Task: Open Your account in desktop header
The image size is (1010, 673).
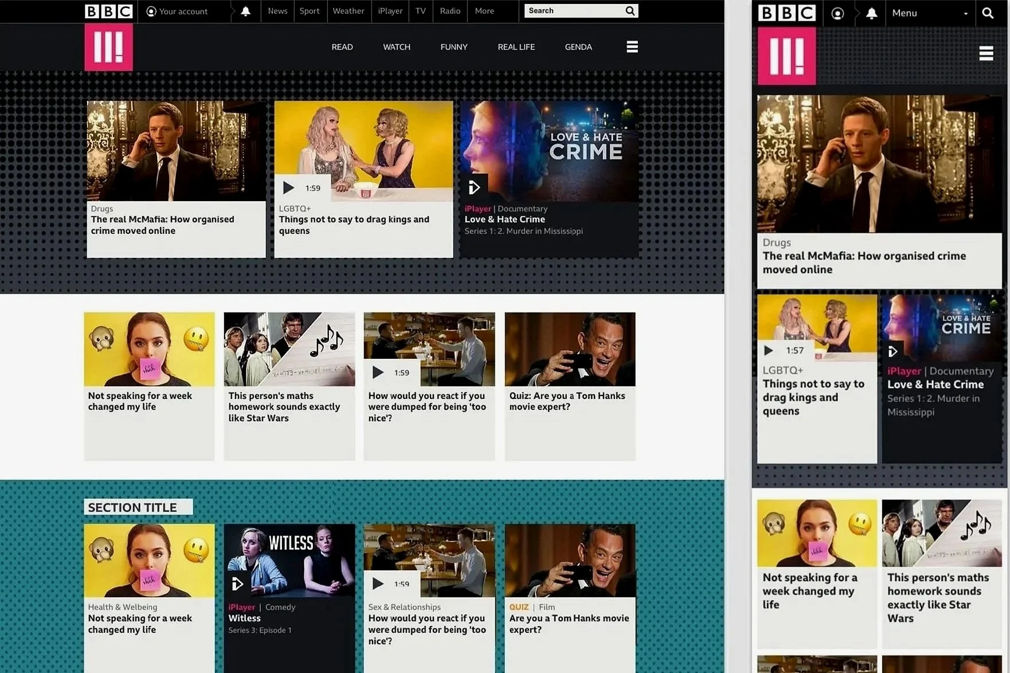Action: coord(177,11)
